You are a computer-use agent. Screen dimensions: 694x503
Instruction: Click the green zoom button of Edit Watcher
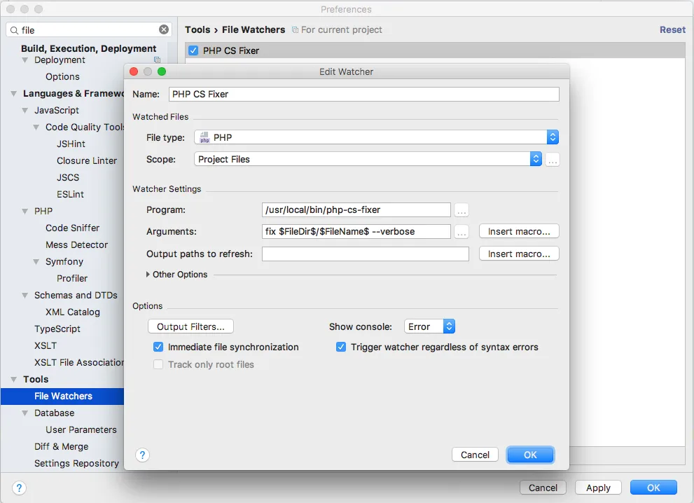tap(162, 71)
